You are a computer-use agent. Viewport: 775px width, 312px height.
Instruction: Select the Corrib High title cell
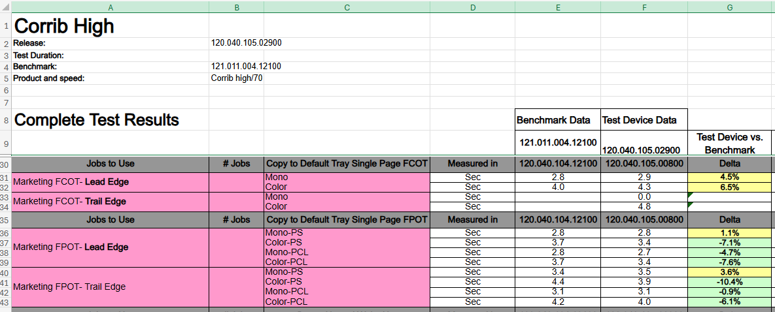tap(111, 25)
